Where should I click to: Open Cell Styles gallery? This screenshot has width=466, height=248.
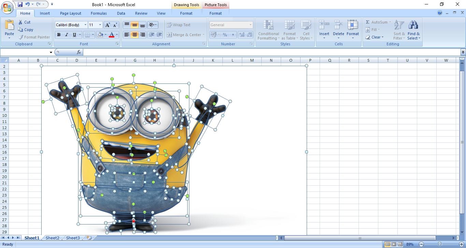(x=306, y=30)
